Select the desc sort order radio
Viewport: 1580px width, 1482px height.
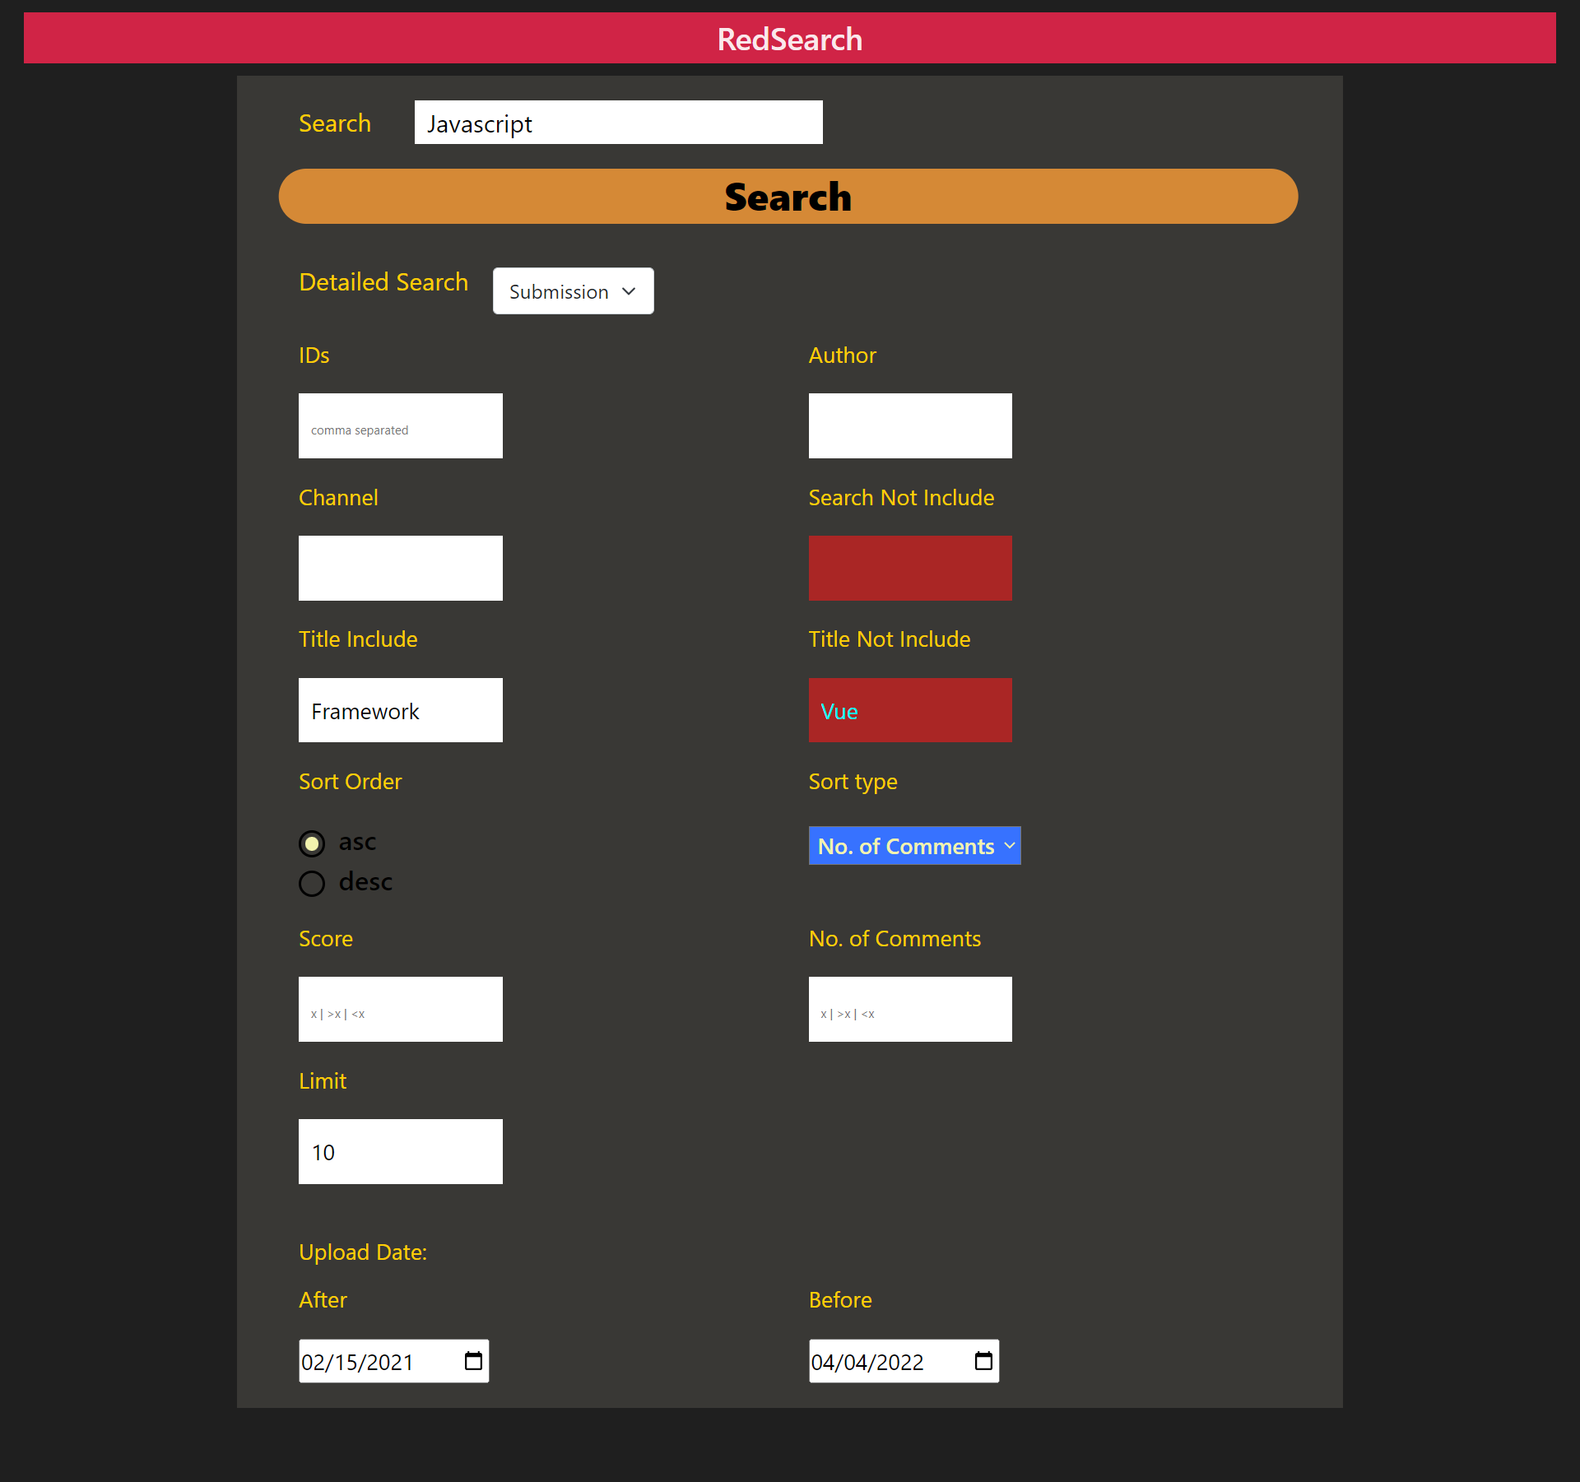click(x=312, y=883)
